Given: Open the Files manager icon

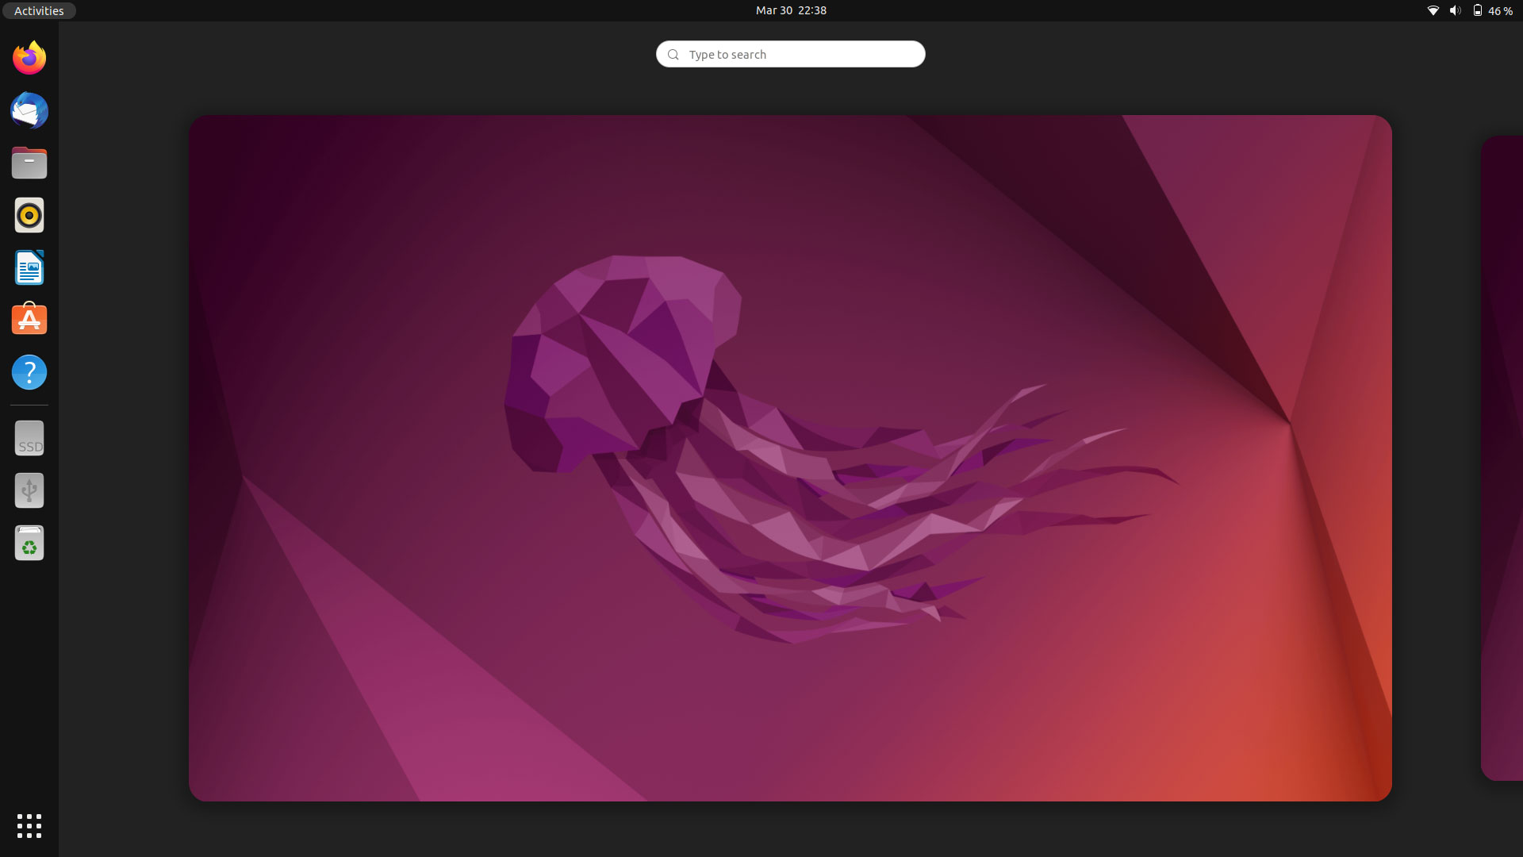Looking at the screenshot, I should pos(29,163).
